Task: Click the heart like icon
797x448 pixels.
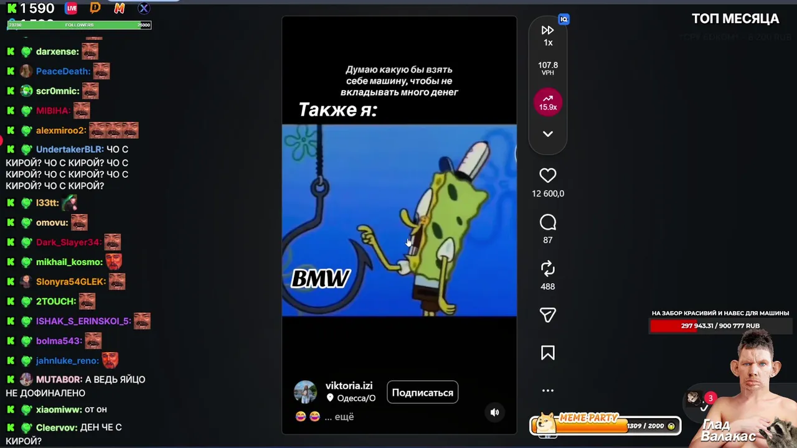Action: pyautogui.click(x=548, y=176)
